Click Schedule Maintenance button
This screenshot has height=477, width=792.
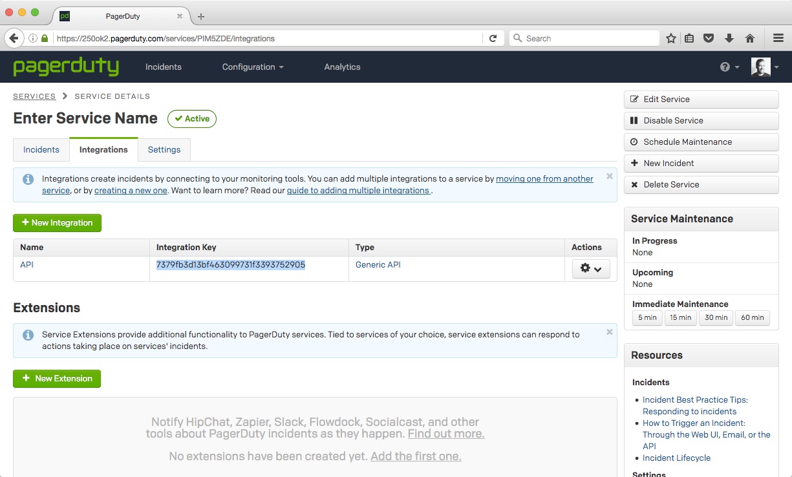pyautogui.click(x=701, y=142)
